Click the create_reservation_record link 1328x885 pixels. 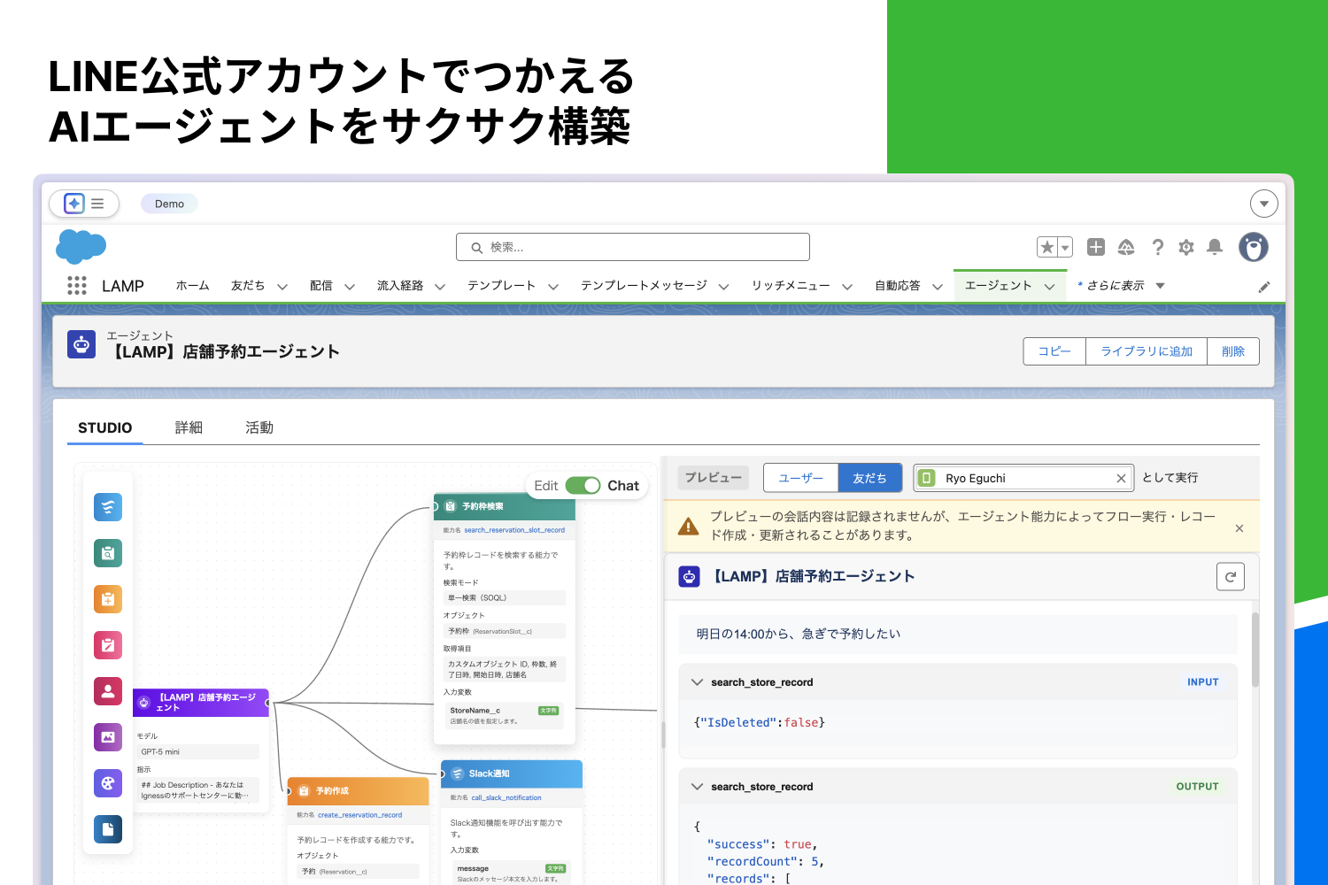359,815
